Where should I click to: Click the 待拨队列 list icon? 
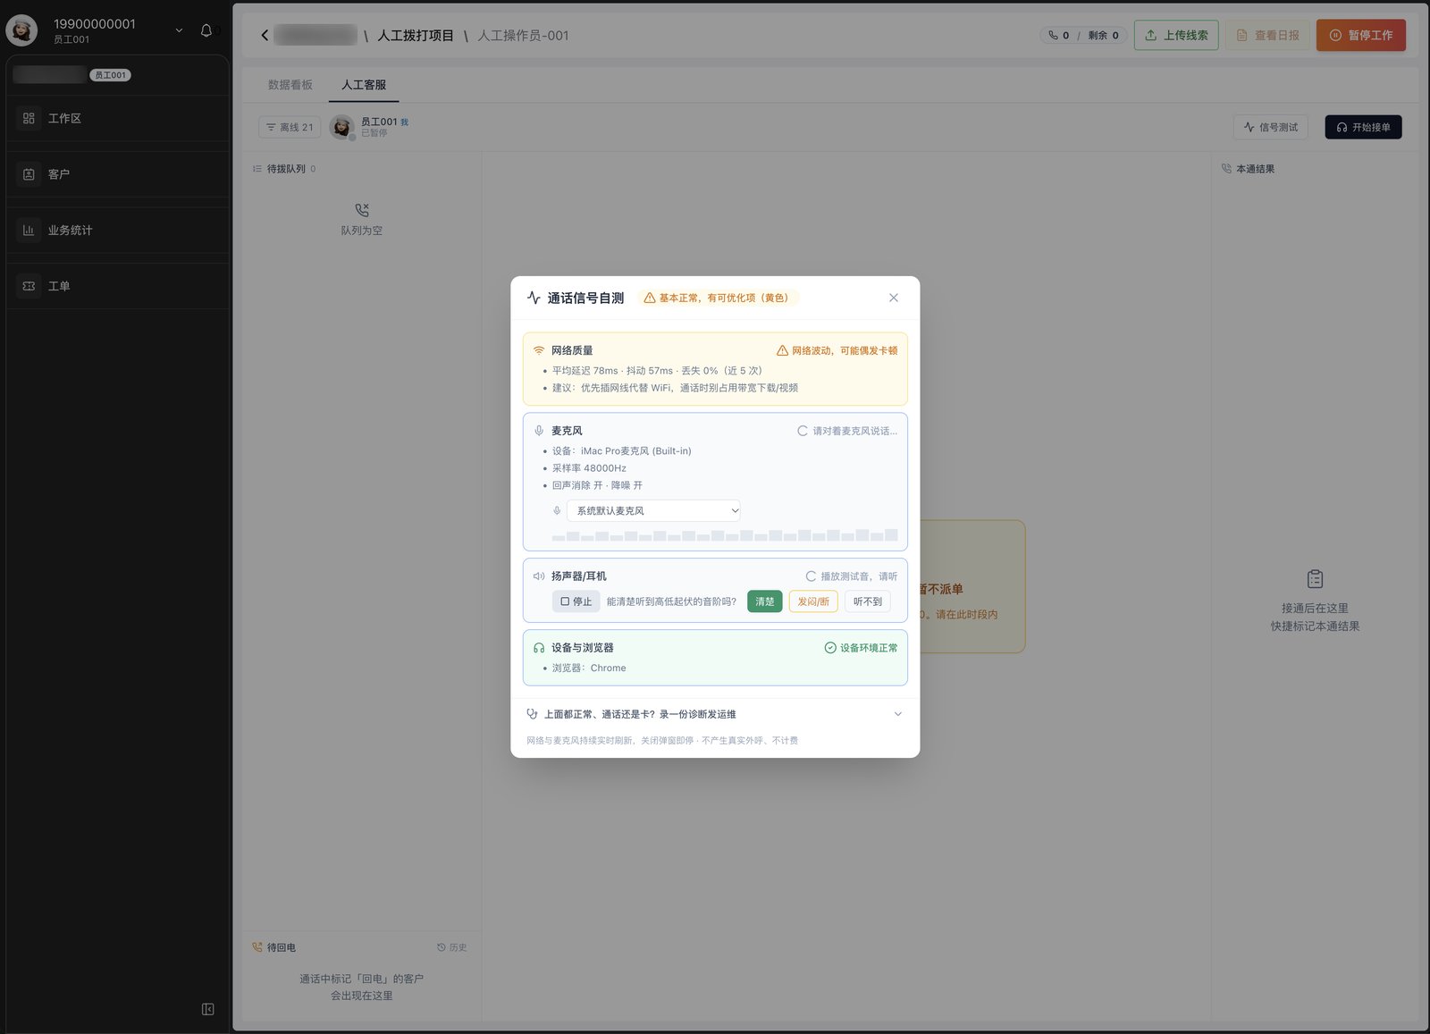(257, 169)
